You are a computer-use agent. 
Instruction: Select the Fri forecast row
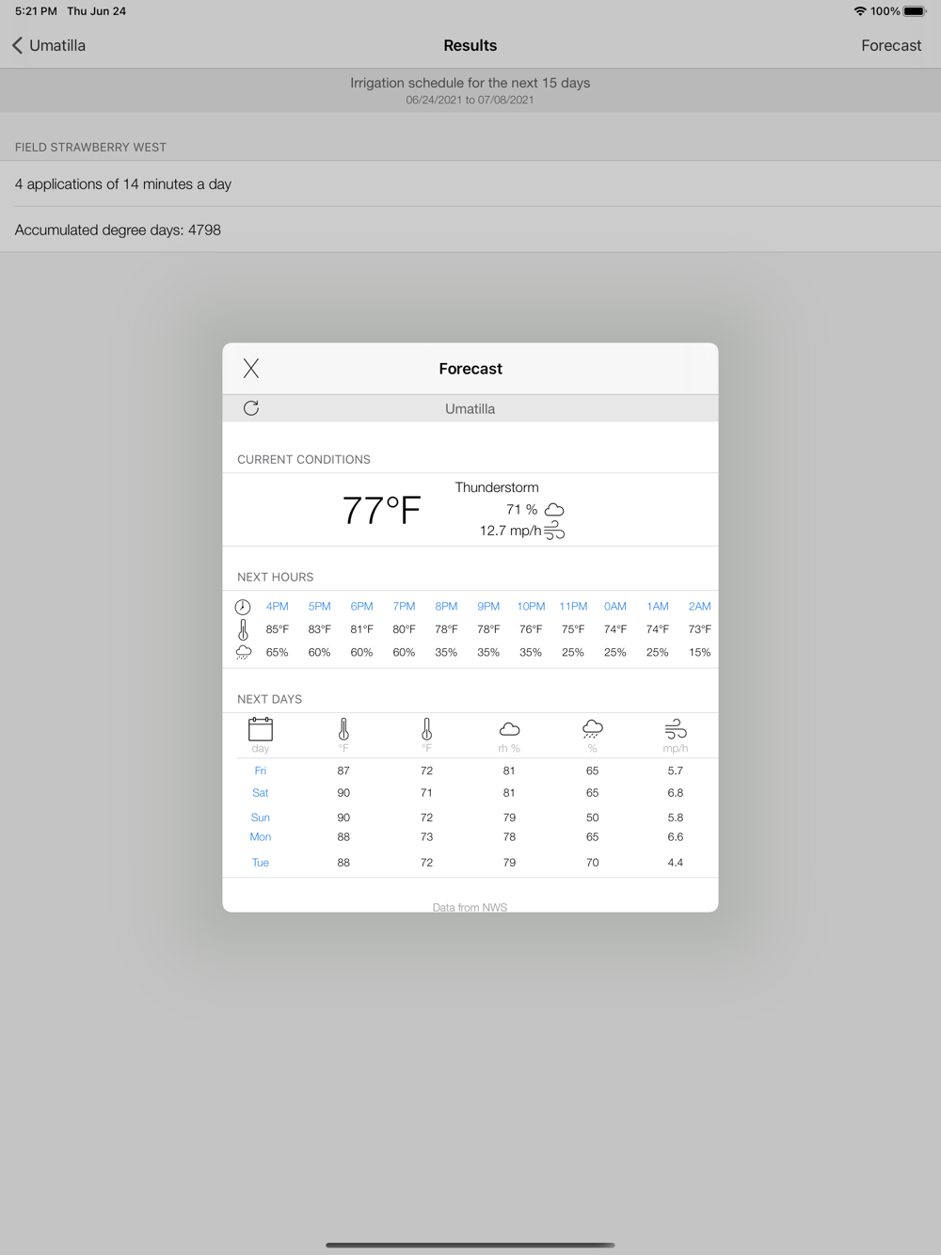(x=470, y=770)
